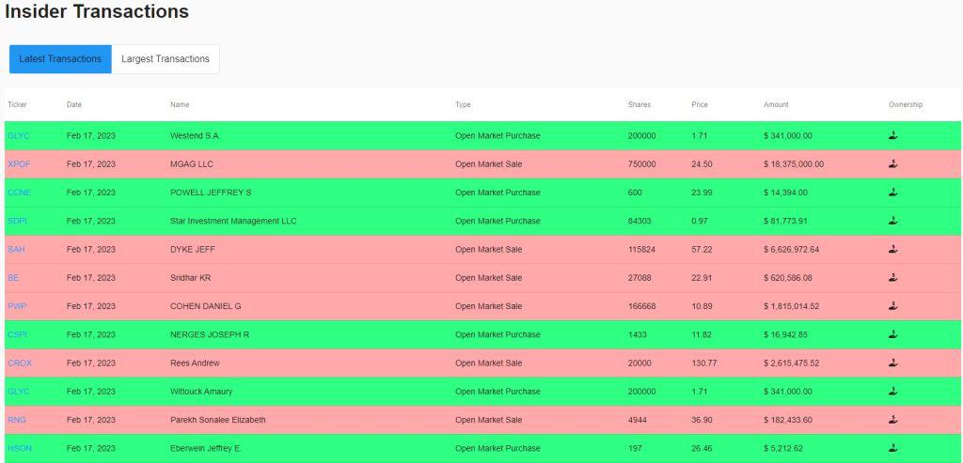The height and width of the screenshot is (463, 963).
Task: Click ownership icon in Sridhar KR row
Action: click(893, 278)
